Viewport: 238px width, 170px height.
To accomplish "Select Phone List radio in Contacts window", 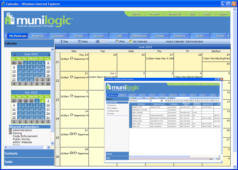I will 108,105.
